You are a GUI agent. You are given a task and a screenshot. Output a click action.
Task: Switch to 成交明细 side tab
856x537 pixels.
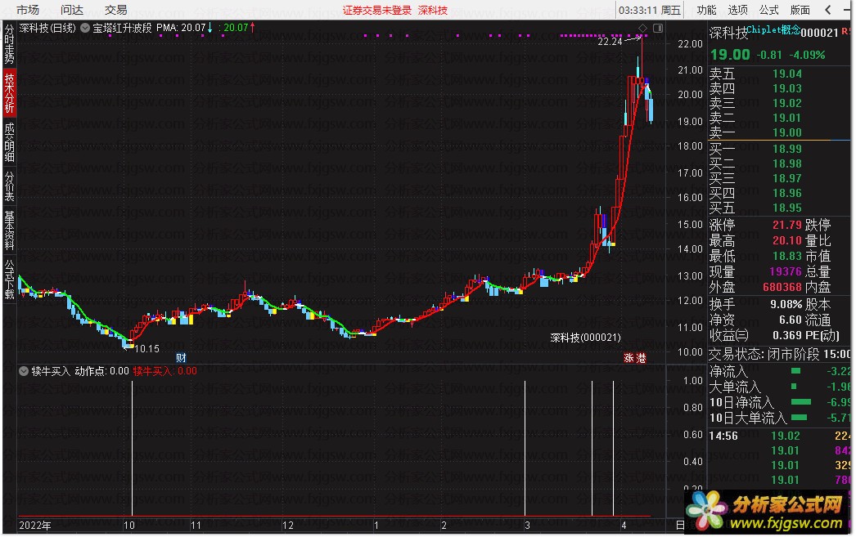[x=9, y=142]
